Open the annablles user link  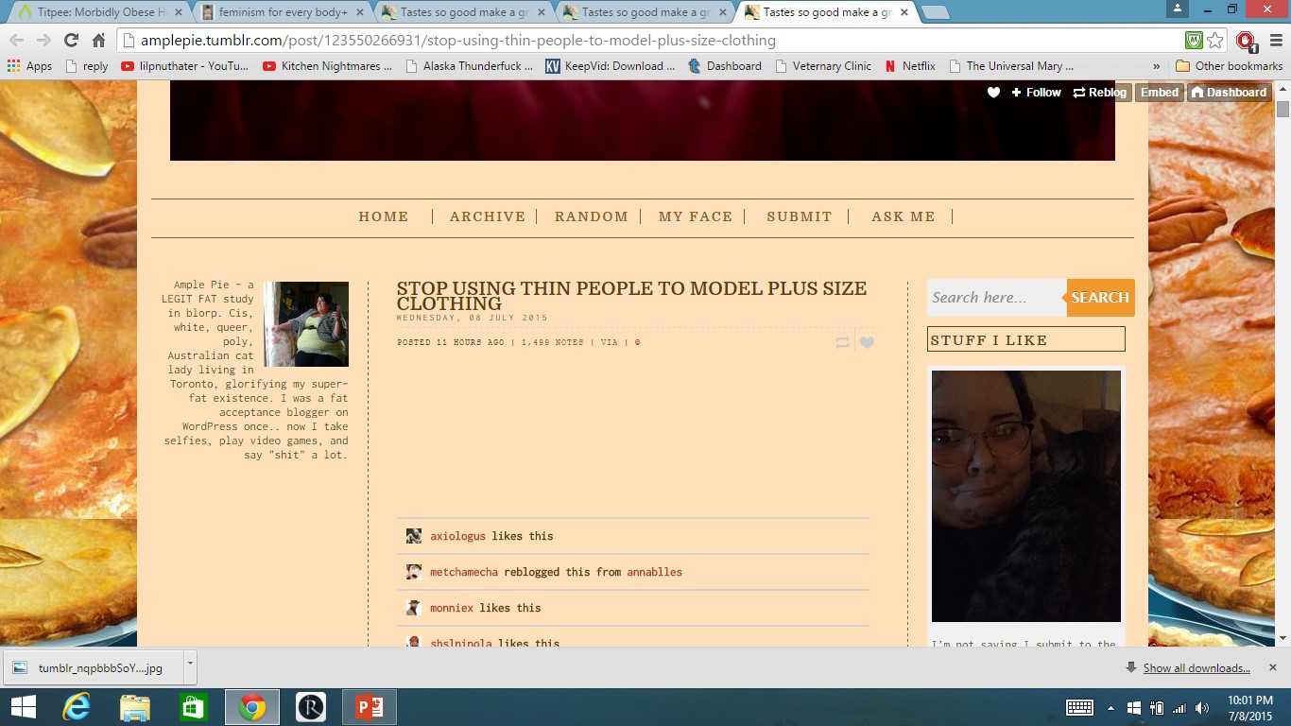[654, 572]
